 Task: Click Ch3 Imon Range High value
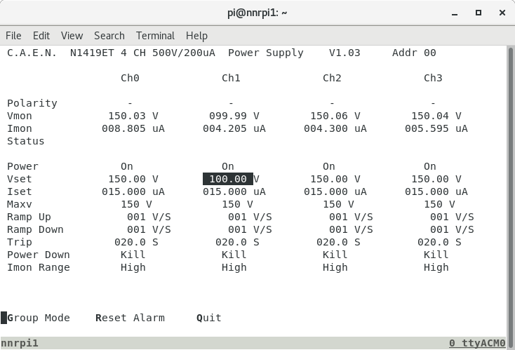(436, 267)
